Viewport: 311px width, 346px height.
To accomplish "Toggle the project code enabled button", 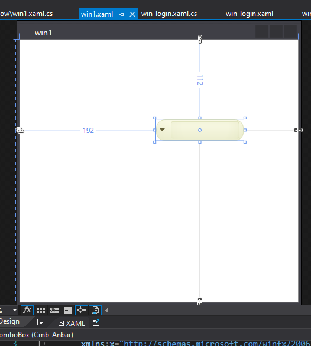I will point(95,310).
